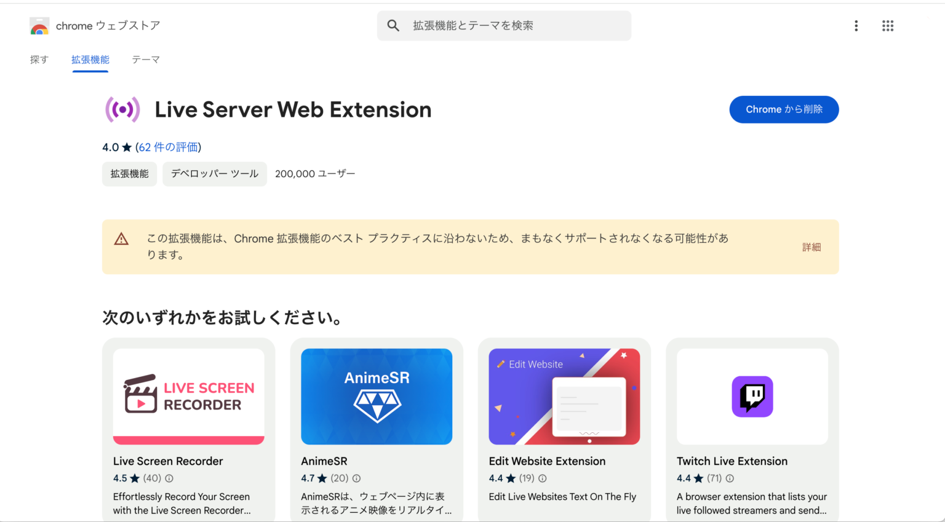Click the search magnifier in the search bar
The image size is (945, 522).
tap(393, 26)
